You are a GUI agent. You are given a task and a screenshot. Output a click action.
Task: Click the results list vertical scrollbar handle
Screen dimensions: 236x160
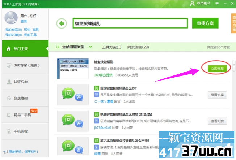point(234,66)
